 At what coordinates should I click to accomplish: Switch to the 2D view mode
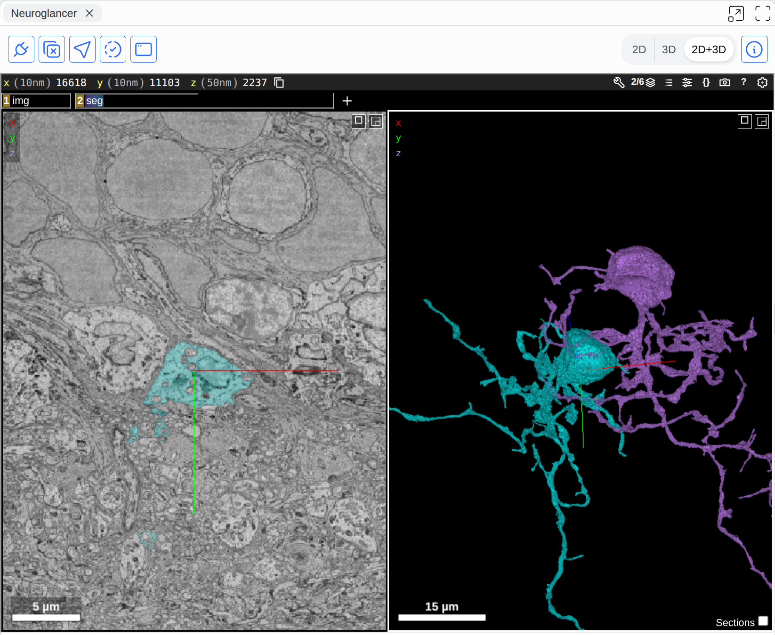[x=639, y=49]
